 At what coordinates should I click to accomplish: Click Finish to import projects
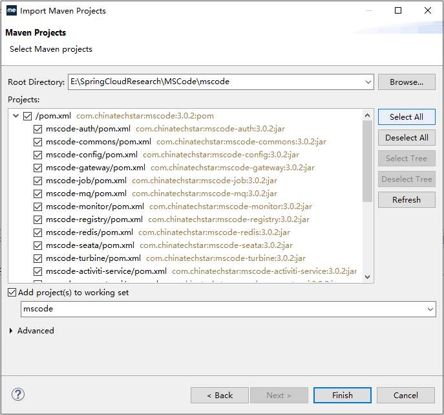click(342, 395)
